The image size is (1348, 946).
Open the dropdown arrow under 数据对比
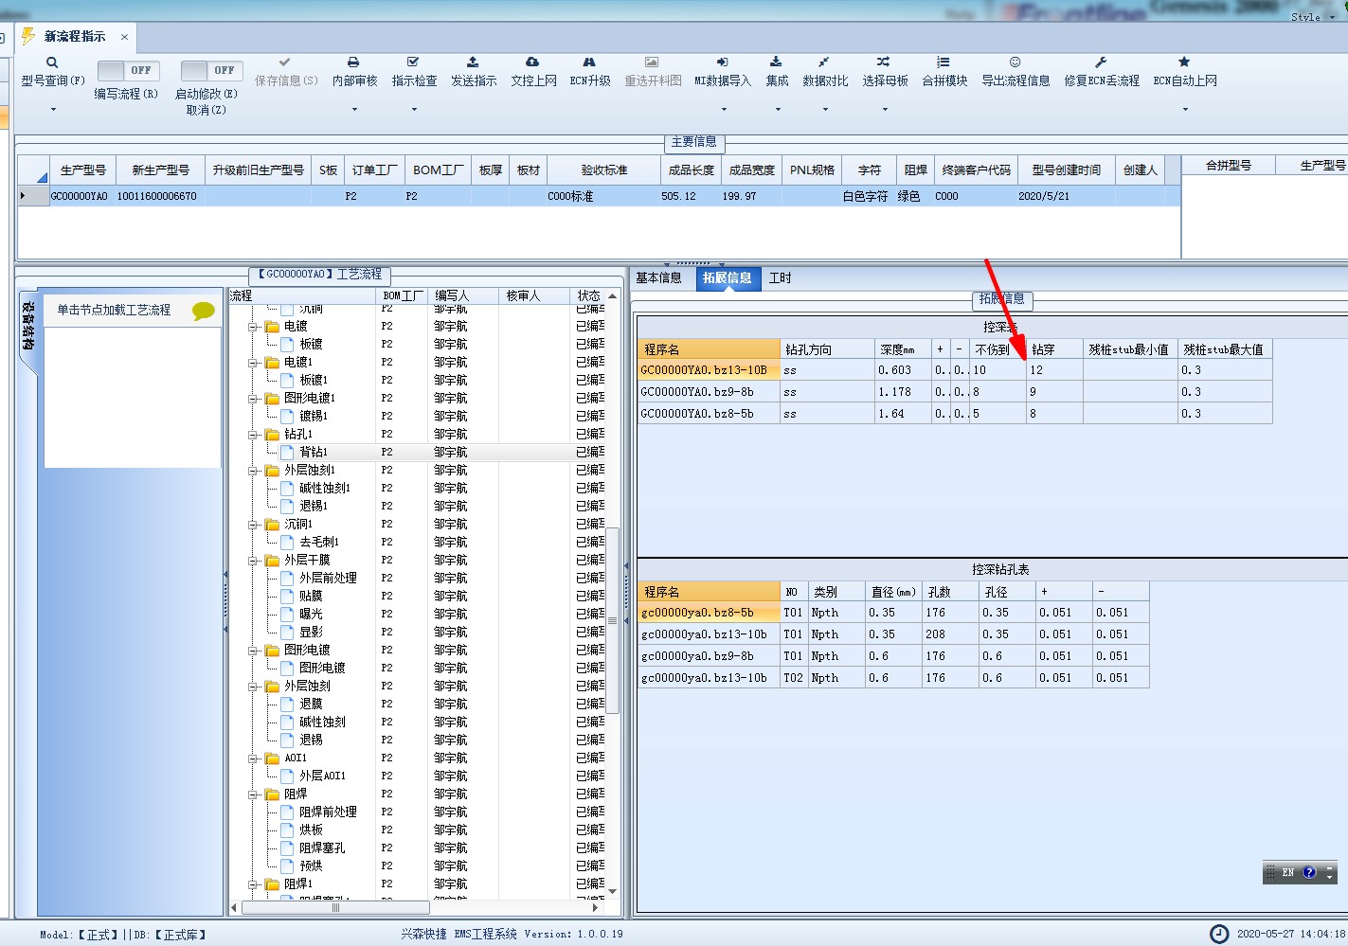pos(825,110)
